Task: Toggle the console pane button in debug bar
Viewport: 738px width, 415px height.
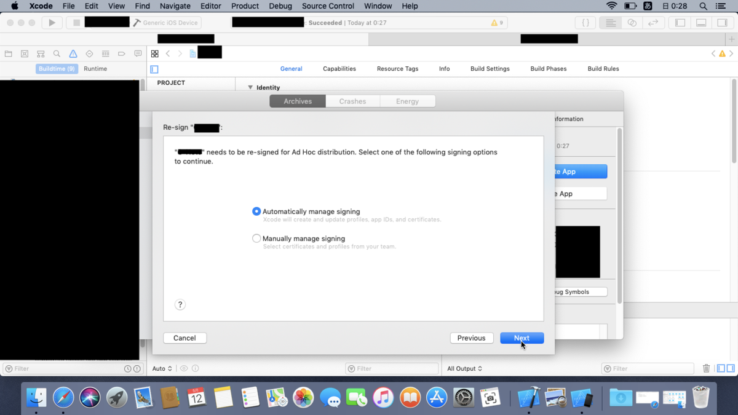Action: [x=731, y=368]
